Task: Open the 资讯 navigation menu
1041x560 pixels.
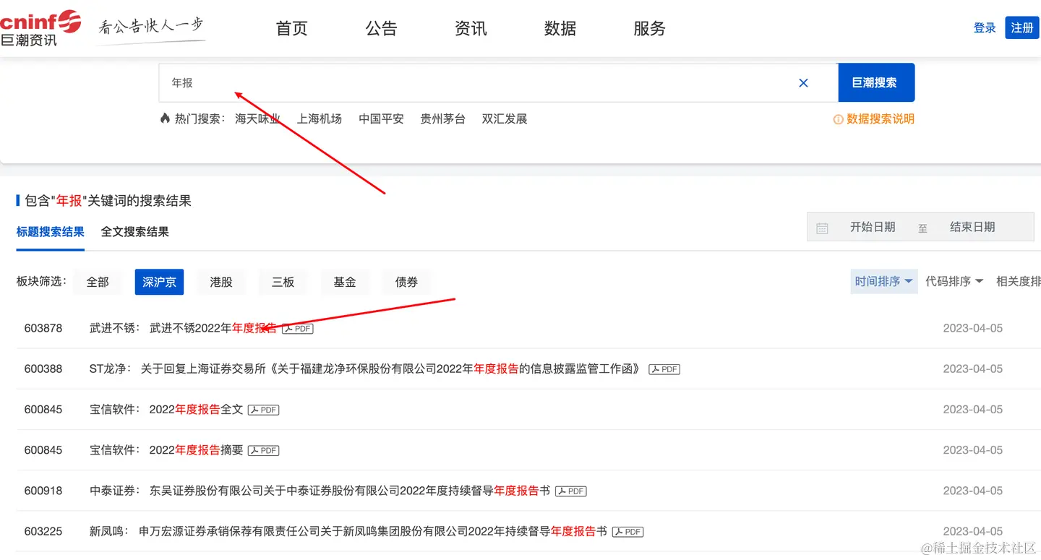Action: tap(471, 28)
